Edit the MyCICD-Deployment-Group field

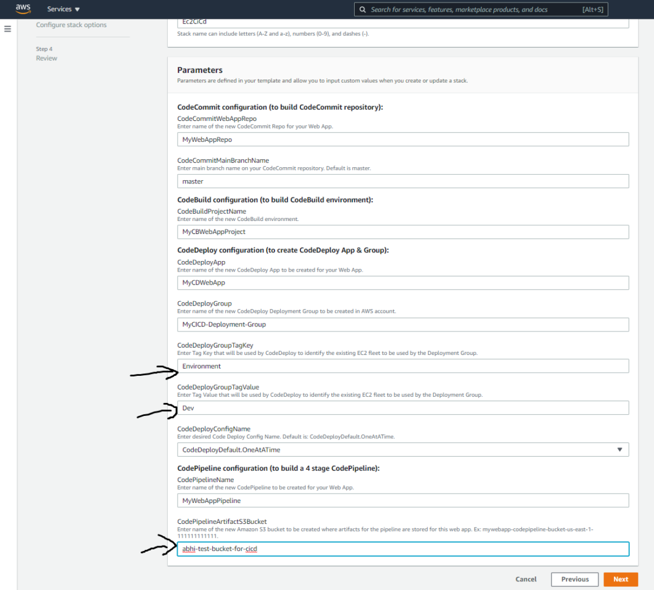pos(402,324)
